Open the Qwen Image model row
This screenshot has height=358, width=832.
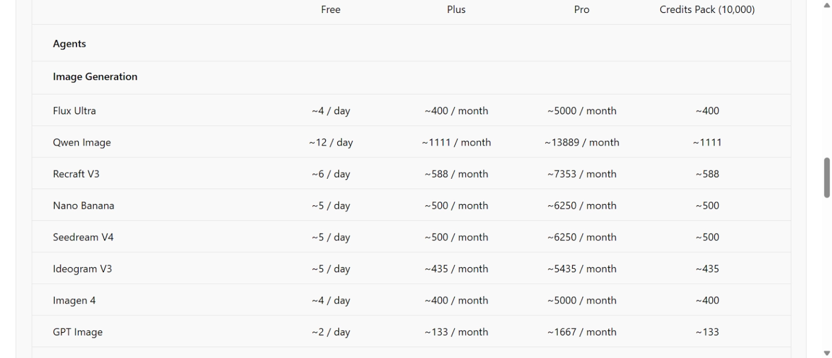[82, 143]
